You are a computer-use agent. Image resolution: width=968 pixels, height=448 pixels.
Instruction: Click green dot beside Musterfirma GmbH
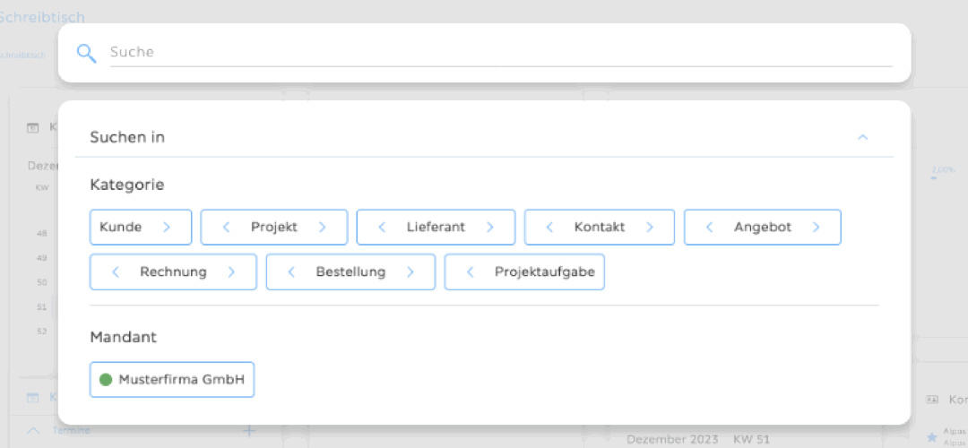click(106, 380)
